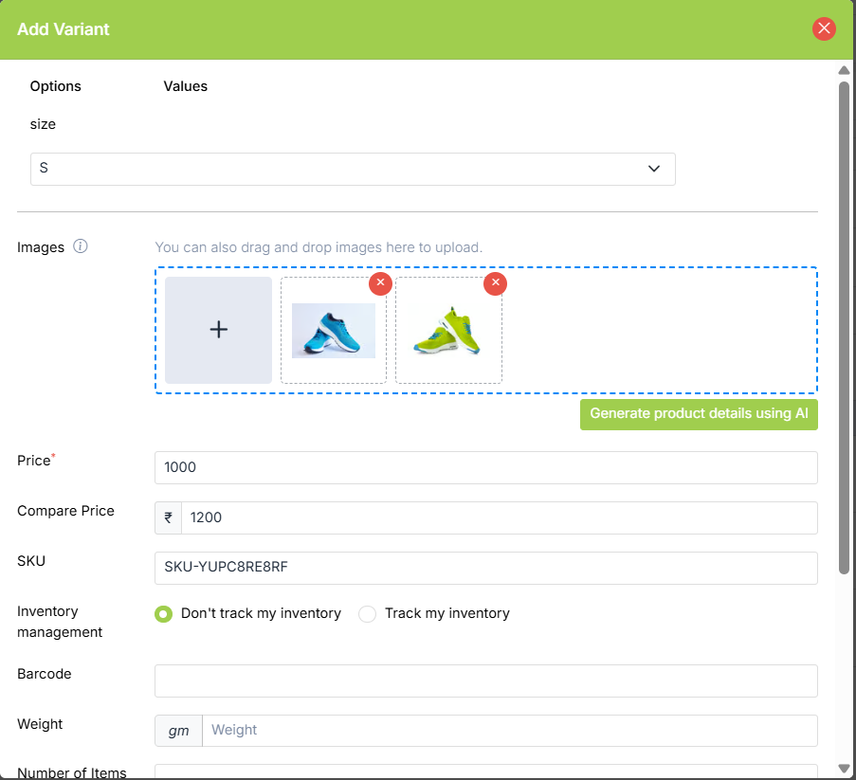Image resolution: width=856 pixels, height=780 pixels.
Task: Click the Price input field
Action: 485,467
